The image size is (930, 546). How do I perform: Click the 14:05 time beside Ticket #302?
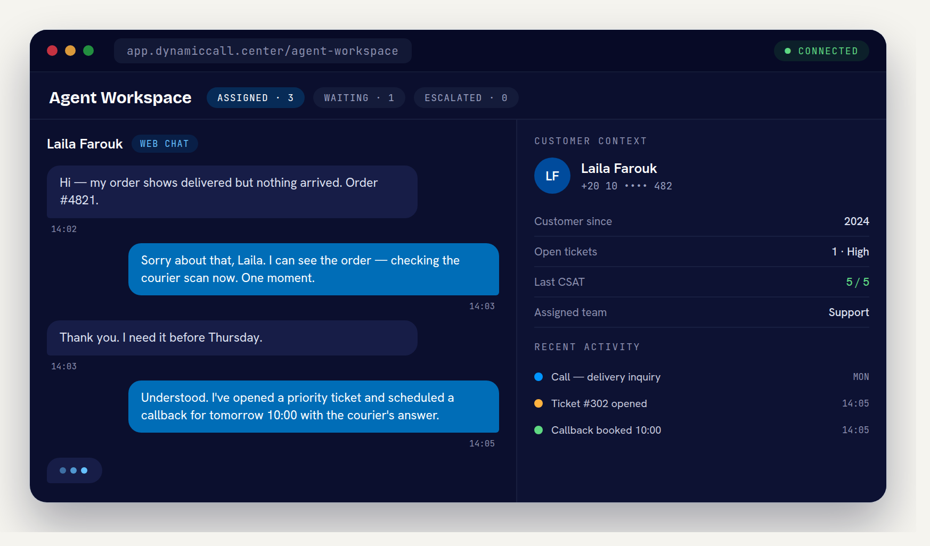855,403
